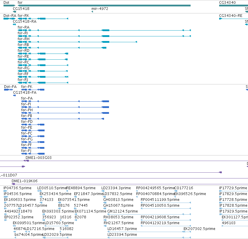Click the for-PK protein label
Image resolution: width=248 pixels, height=239 pixels.
tap(27, 87)
